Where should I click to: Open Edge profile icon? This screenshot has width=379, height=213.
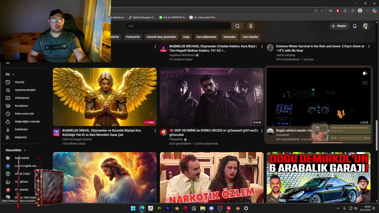[x=360, y=11]
